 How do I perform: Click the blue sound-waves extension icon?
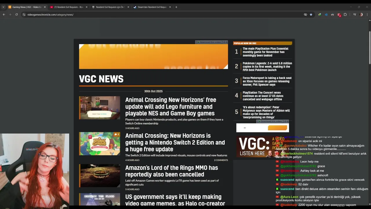[x=326, y=15]
